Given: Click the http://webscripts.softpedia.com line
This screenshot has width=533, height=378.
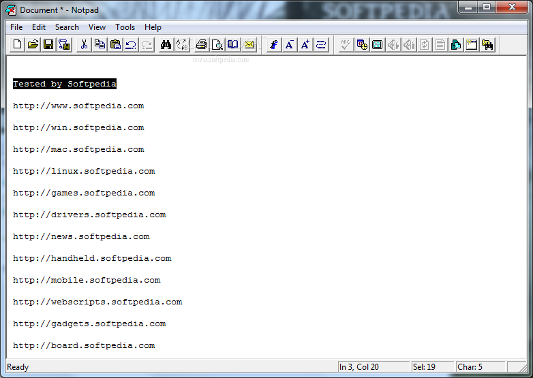Looking at the screenshot, I should [97, 302].
